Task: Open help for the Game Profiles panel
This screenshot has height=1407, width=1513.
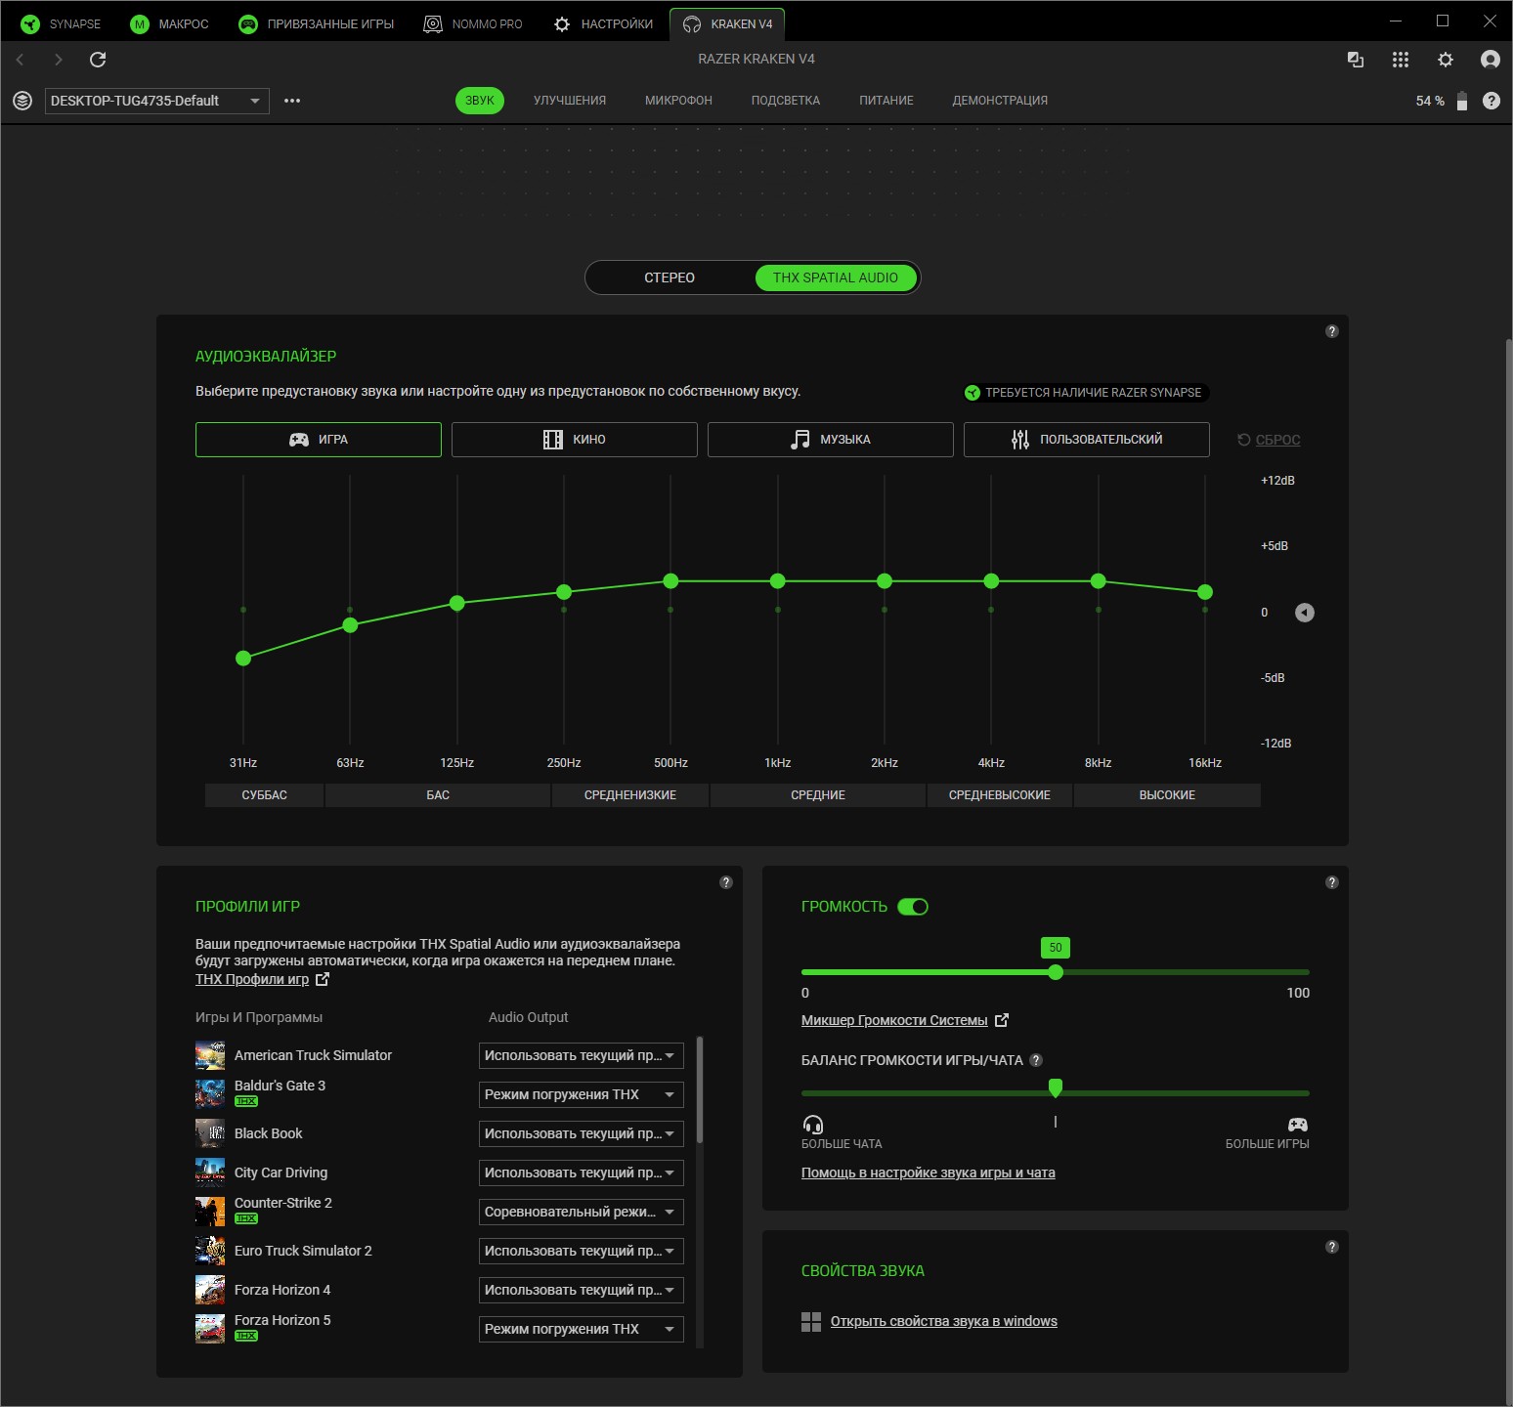Action: click(x=726, y=882)
